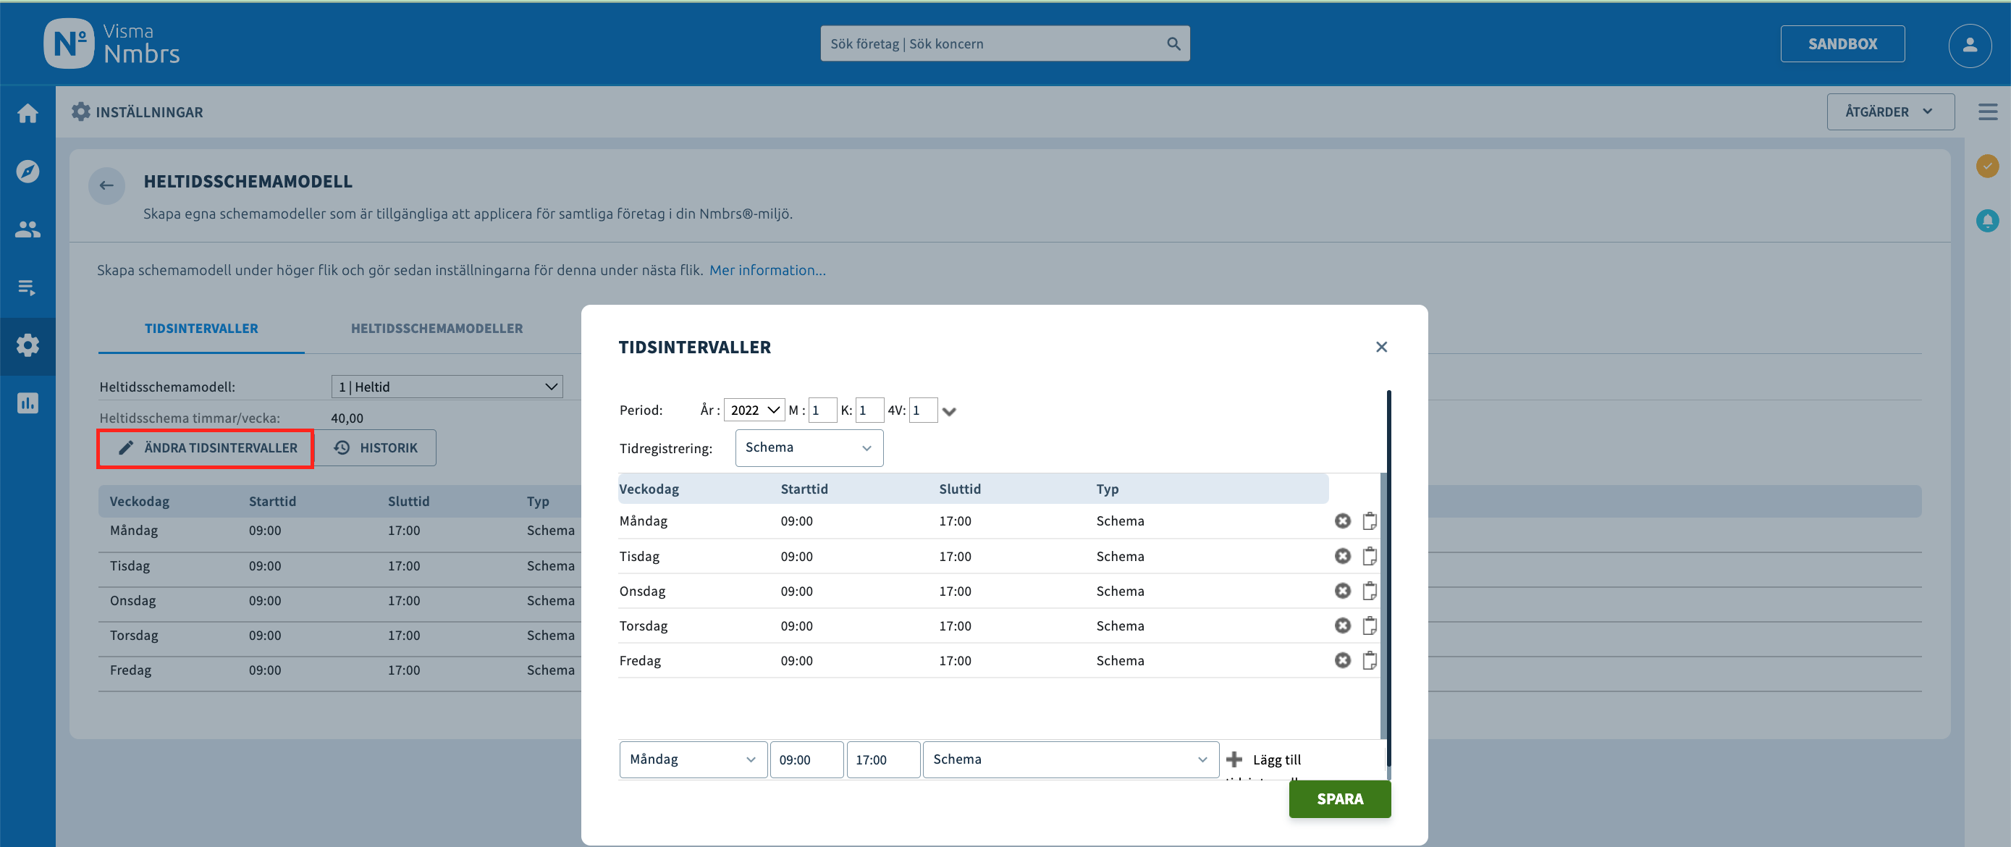Open the Historik button
2011x847 pixels.
coord(376,448)
